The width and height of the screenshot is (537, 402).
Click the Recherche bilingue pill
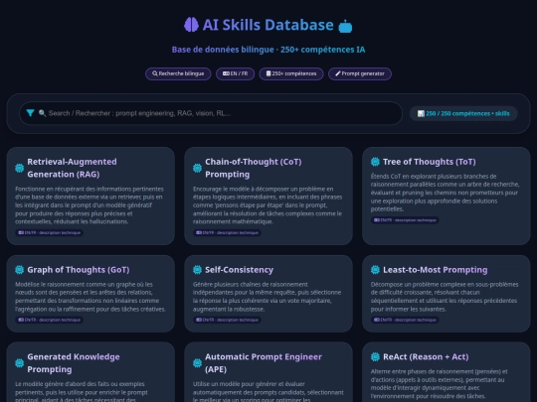tap(178, 73)
